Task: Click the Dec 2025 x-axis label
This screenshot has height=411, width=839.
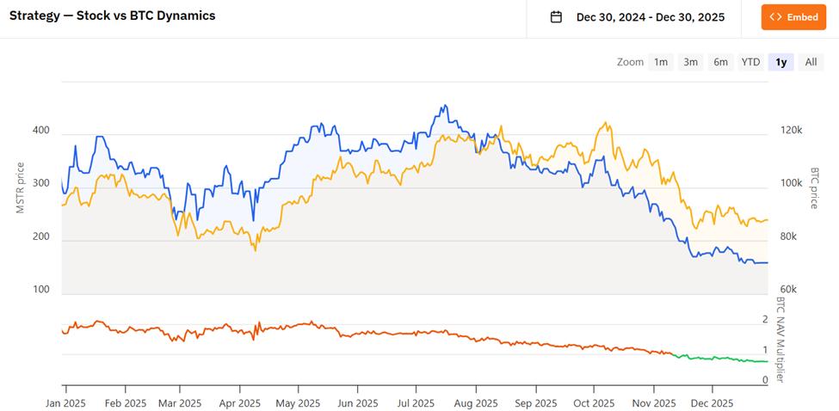Action: [712, 402]
